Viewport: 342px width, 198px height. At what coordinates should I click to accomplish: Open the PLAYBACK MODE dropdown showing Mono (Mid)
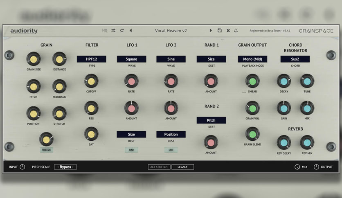click(252, 59)
